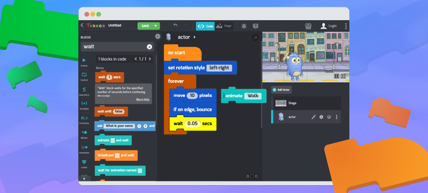Select the Animation block category
The height and width of the screenshot is (193, 428).
(x=84, y=149)
